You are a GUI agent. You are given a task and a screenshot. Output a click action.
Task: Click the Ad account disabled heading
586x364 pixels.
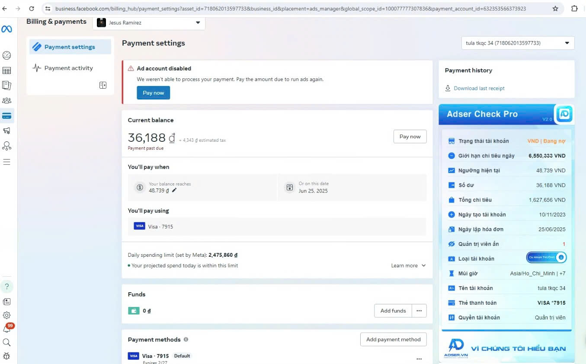[x=164, y=68]
